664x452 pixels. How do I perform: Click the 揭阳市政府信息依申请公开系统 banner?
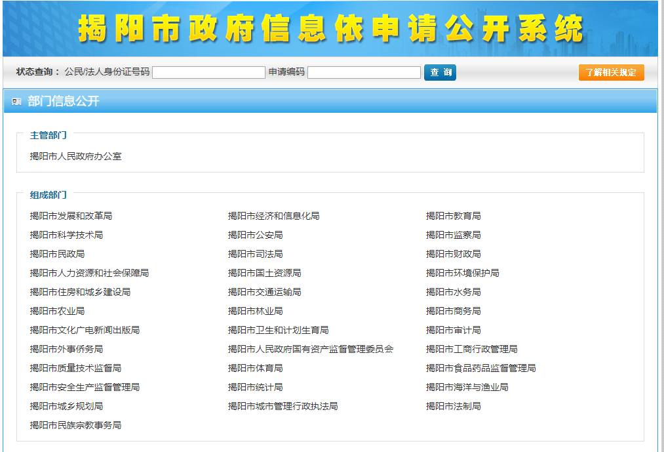tap(330, 29)
